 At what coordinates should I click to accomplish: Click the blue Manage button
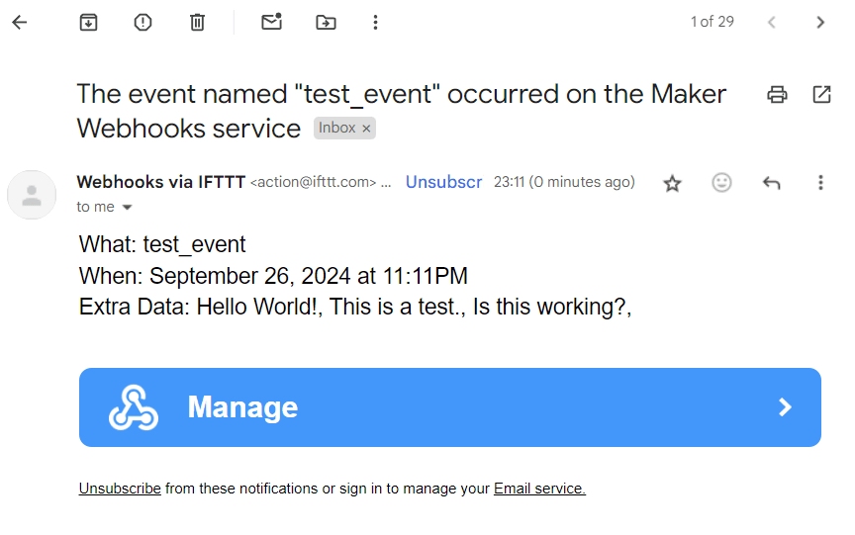pyautogui.click(x=450, y=407)
